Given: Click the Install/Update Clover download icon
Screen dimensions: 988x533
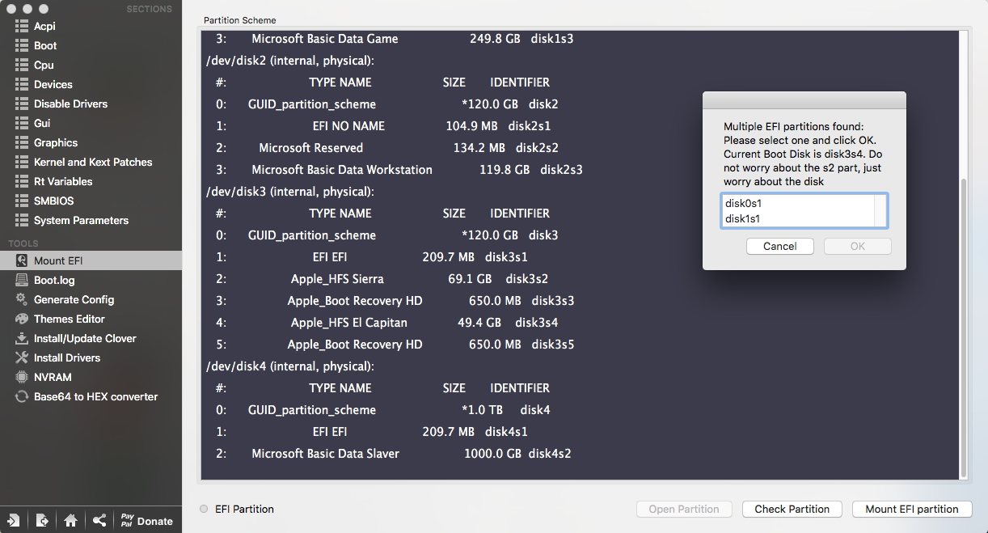Looking at the screenshot, I should click(x=22, y=338).
